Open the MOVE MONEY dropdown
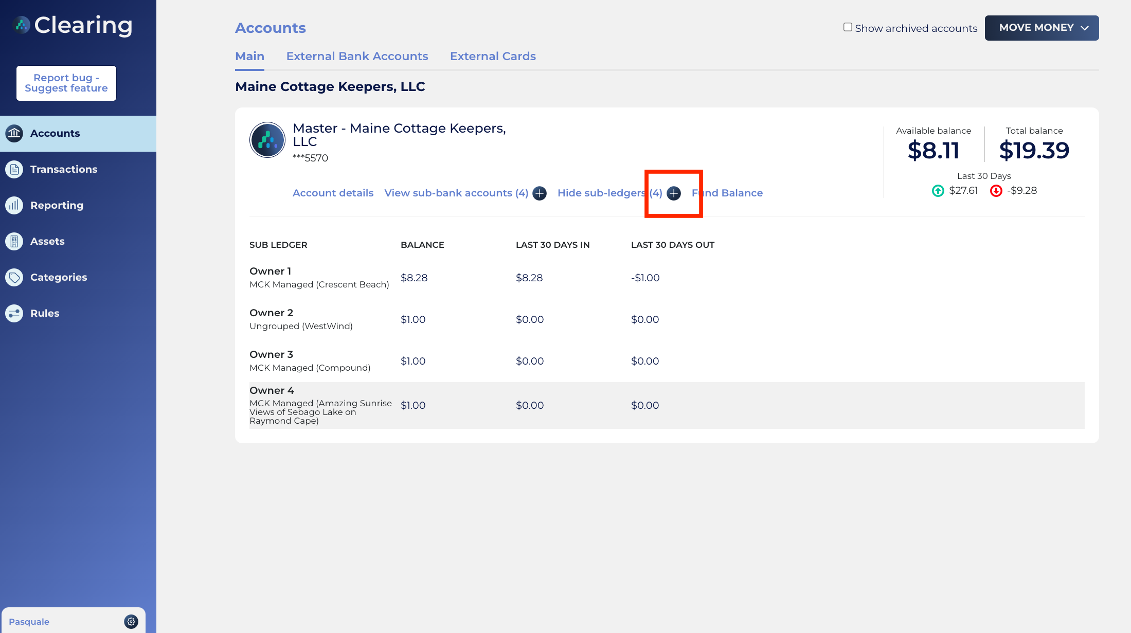Screen dimensions: 1131x633 [1042, 28]
